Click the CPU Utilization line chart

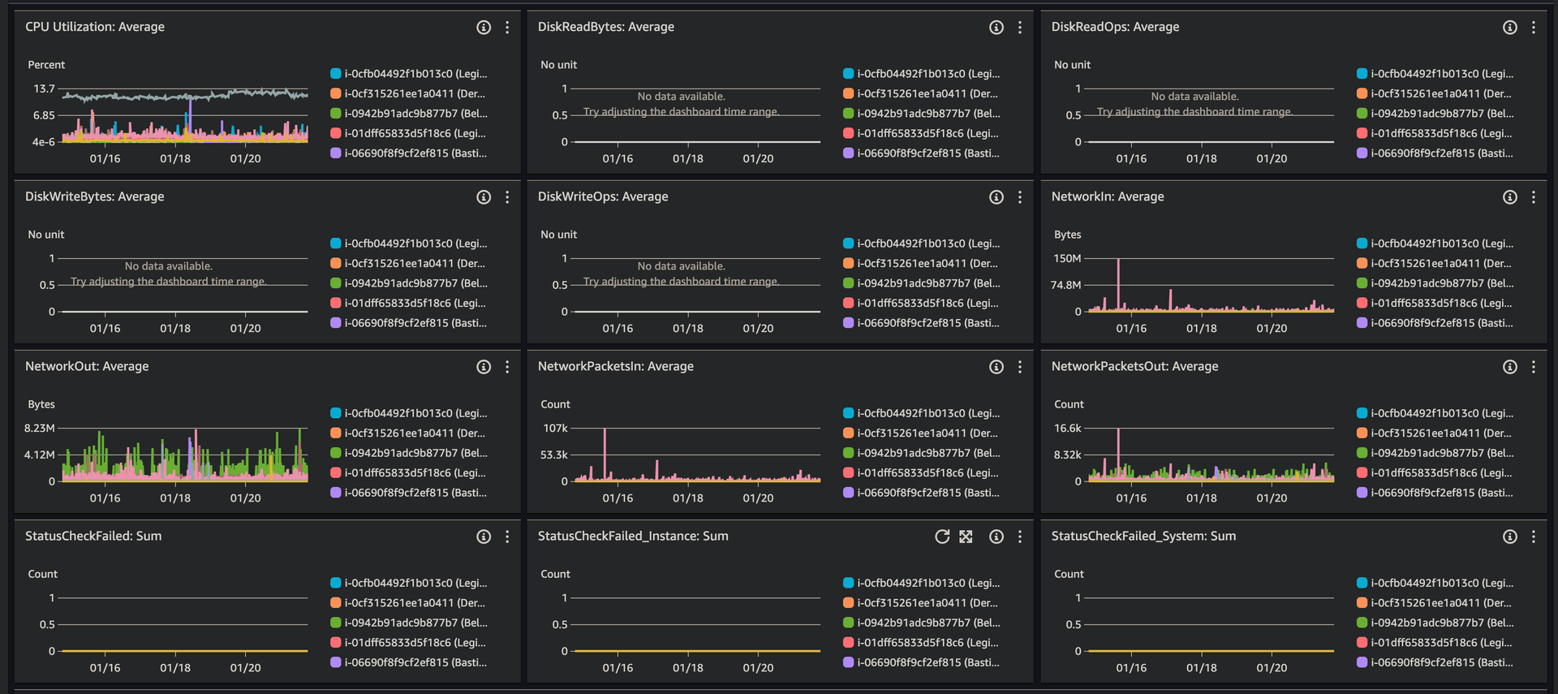(185, 115)
